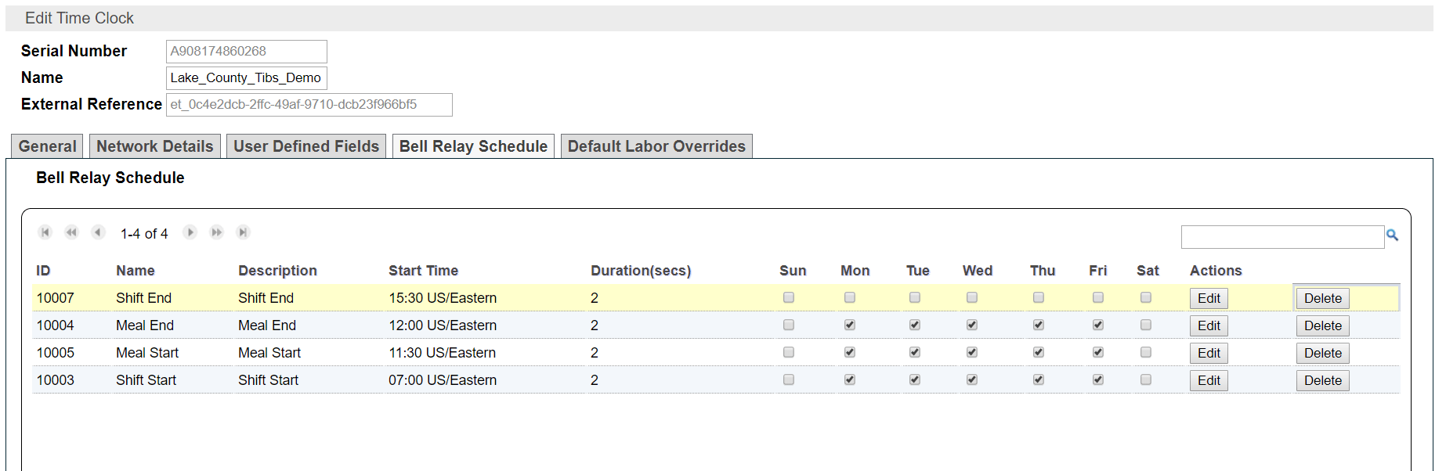This screenshot has width=1446, height=471.
Task: Go to next page of results
Action: click(190, 232)
